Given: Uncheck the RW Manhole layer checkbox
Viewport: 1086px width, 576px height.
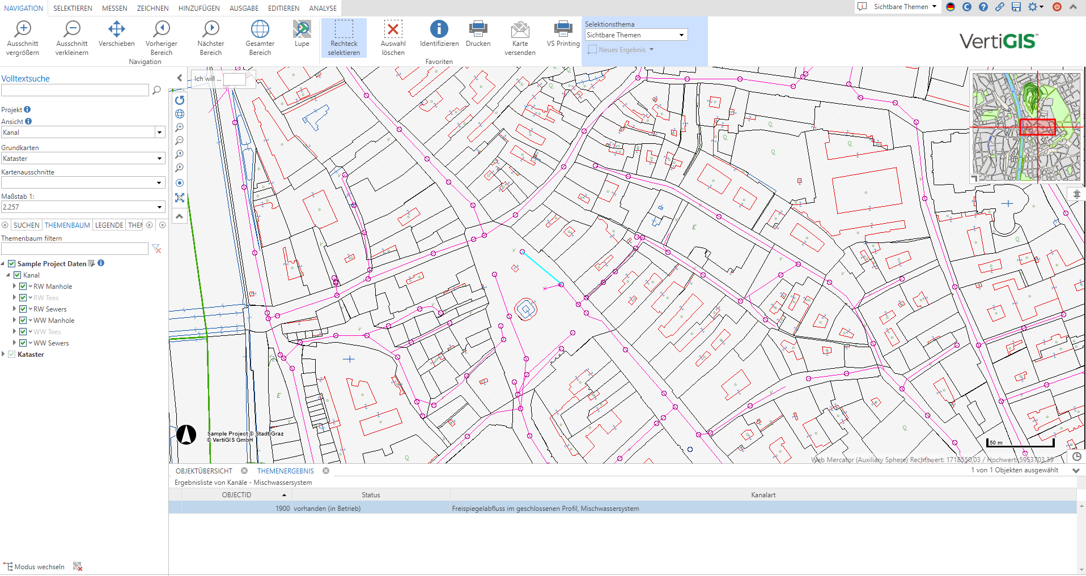Looking at the screenshot, I should point(23,287).
